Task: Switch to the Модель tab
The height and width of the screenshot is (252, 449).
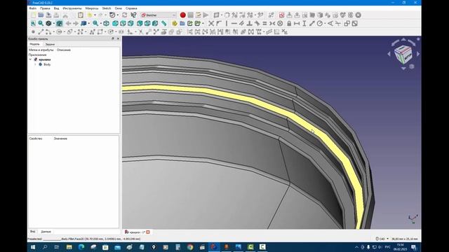Action: [34, 44]
